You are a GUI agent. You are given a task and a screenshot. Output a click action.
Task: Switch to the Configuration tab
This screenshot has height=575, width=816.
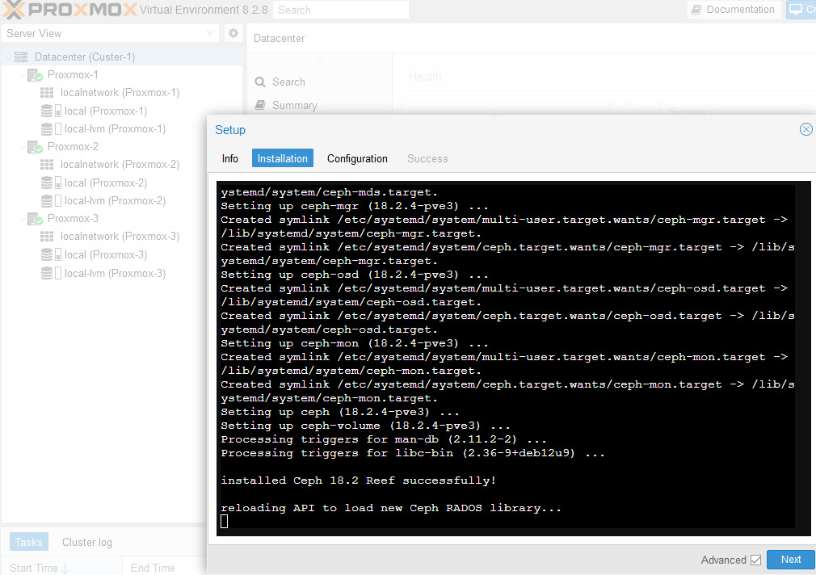point(357,158)
